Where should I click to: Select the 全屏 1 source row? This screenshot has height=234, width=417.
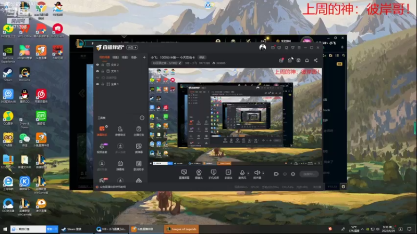[x=121, y=84]
